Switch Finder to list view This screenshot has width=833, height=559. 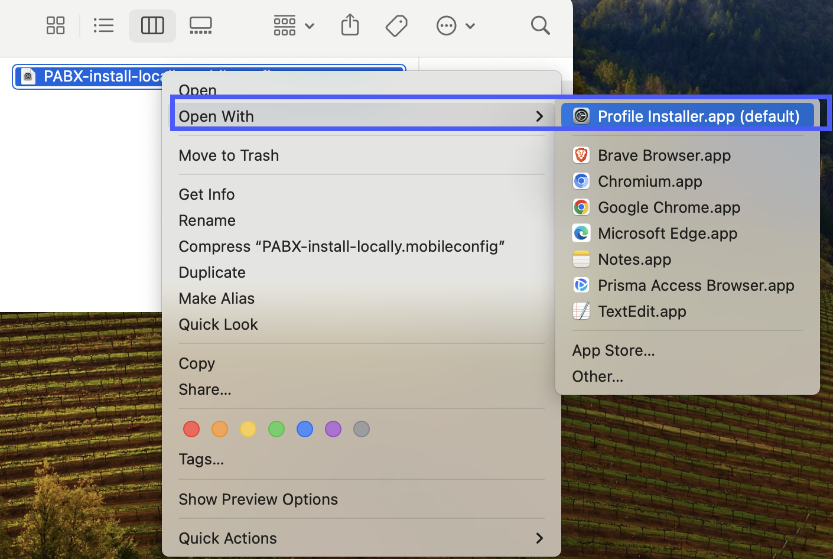pyautogui.click(x=104, y=25)
